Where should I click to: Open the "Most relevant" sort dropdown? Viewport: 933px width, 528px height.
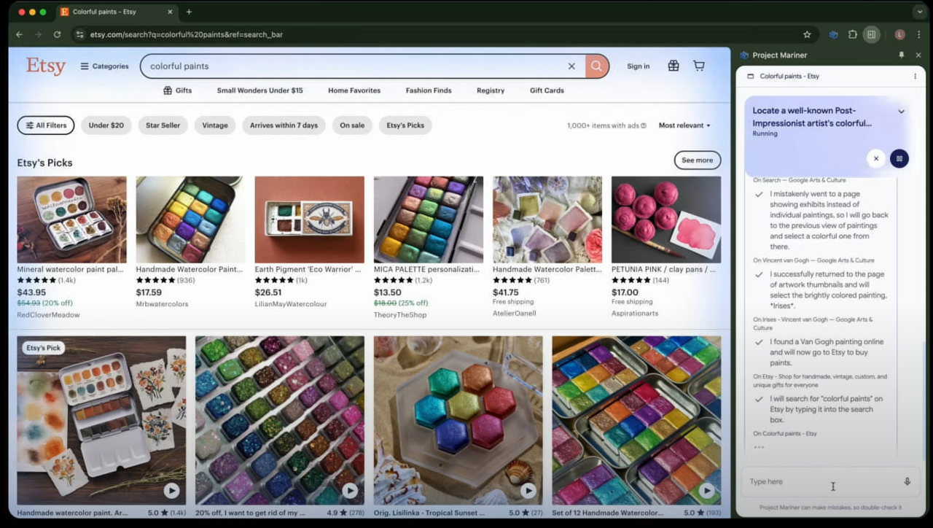[684, 125]
